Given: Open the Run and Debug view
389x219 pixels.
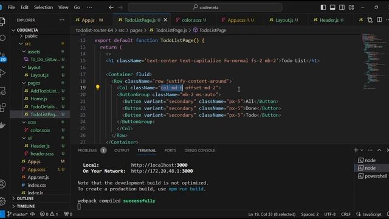Looking at the screenshot, I should [x=2, y=73].
